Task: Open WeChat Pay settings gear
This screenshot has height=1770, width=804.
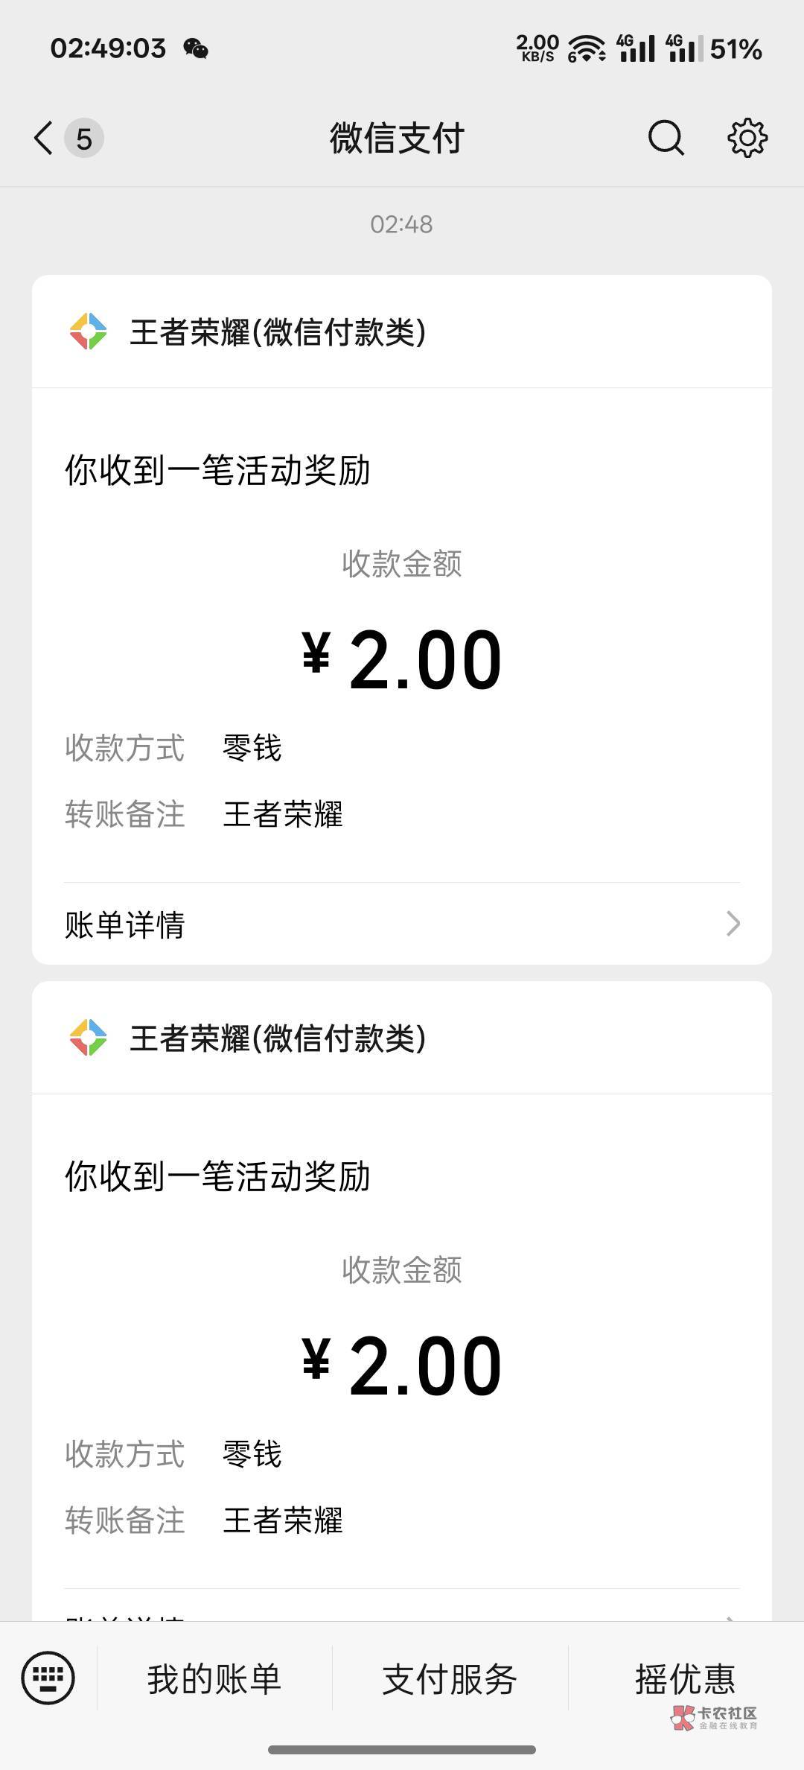Action: pos(747,138)
